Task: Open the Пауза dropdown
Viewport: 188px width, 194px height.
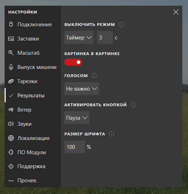Action: coord(77,118)
